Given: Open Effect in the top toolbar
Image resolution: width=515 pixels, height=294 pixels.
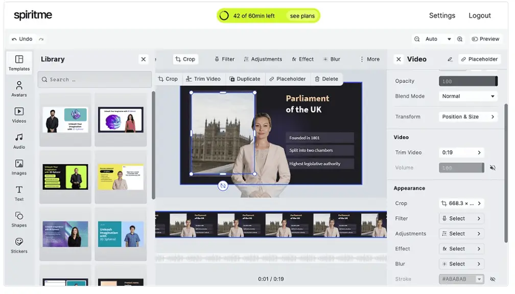Looking at the screenshot, I should [x=303, y=59].
